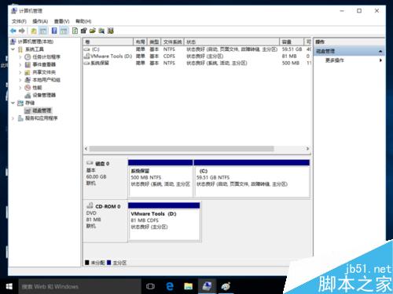The width and height of the screenshot is (393, 294).
Task: Open the 查看(V) menu
Action: [61, 21]
